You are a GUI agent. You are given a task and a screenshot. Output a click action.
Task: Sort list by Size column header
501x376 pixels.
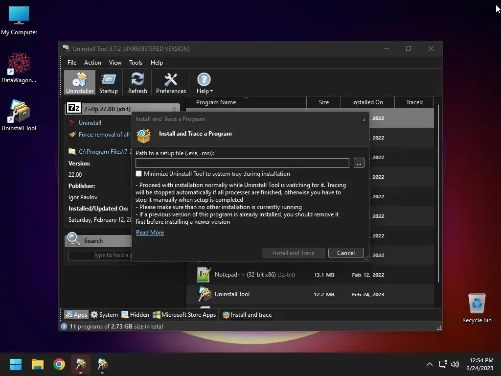[324, 102]
